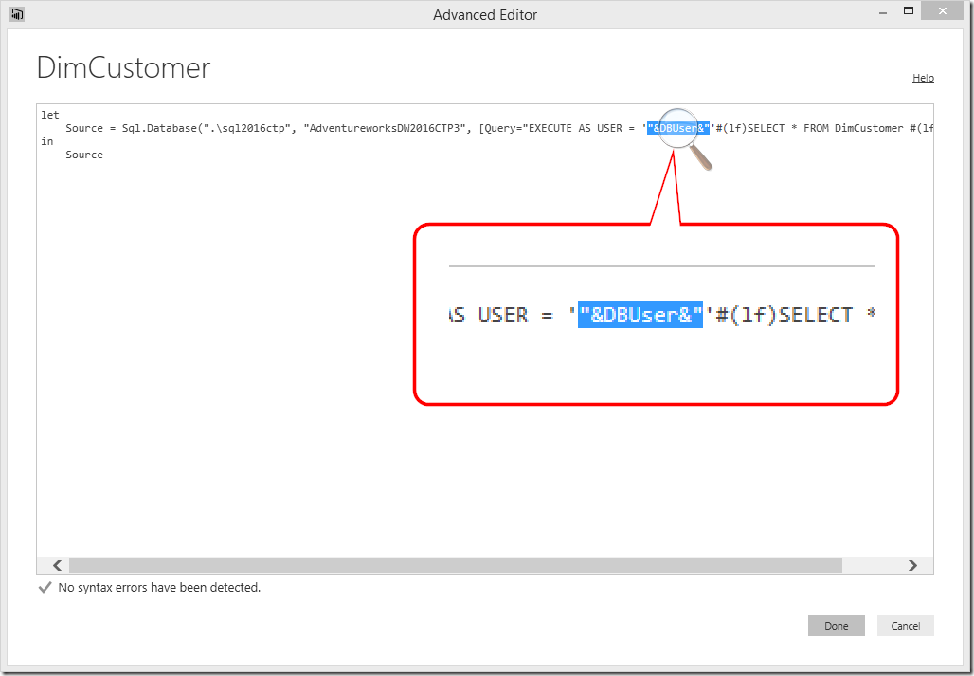974x676 pixels.
Task: Click the DimCustomer query title
Action: point(123,67)
